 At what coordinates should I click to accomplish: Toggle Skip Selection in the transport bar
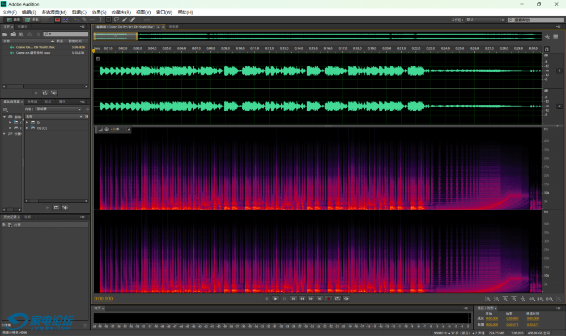coord(346,299)
